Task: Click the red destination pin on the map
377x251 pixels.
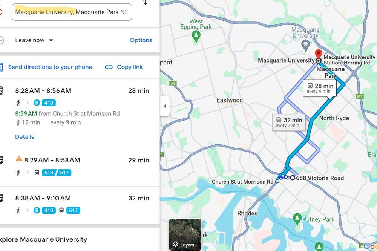Action: tap(318, 54)
